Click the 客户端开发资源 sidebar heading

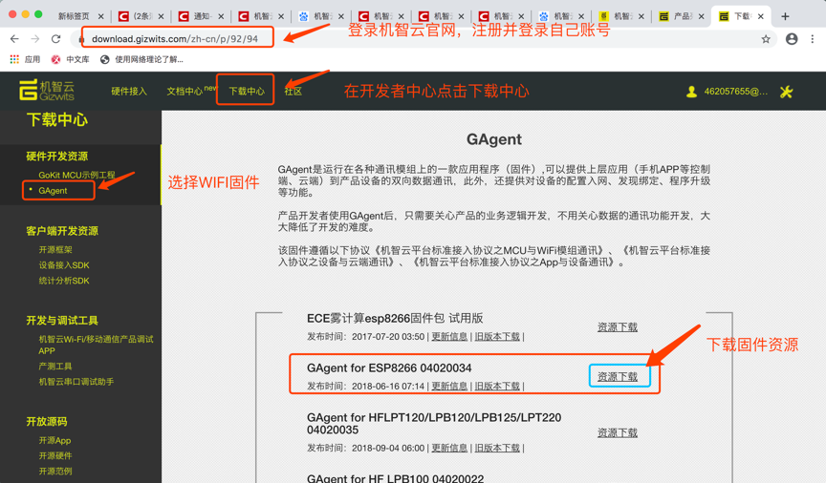tap(62, 231)
